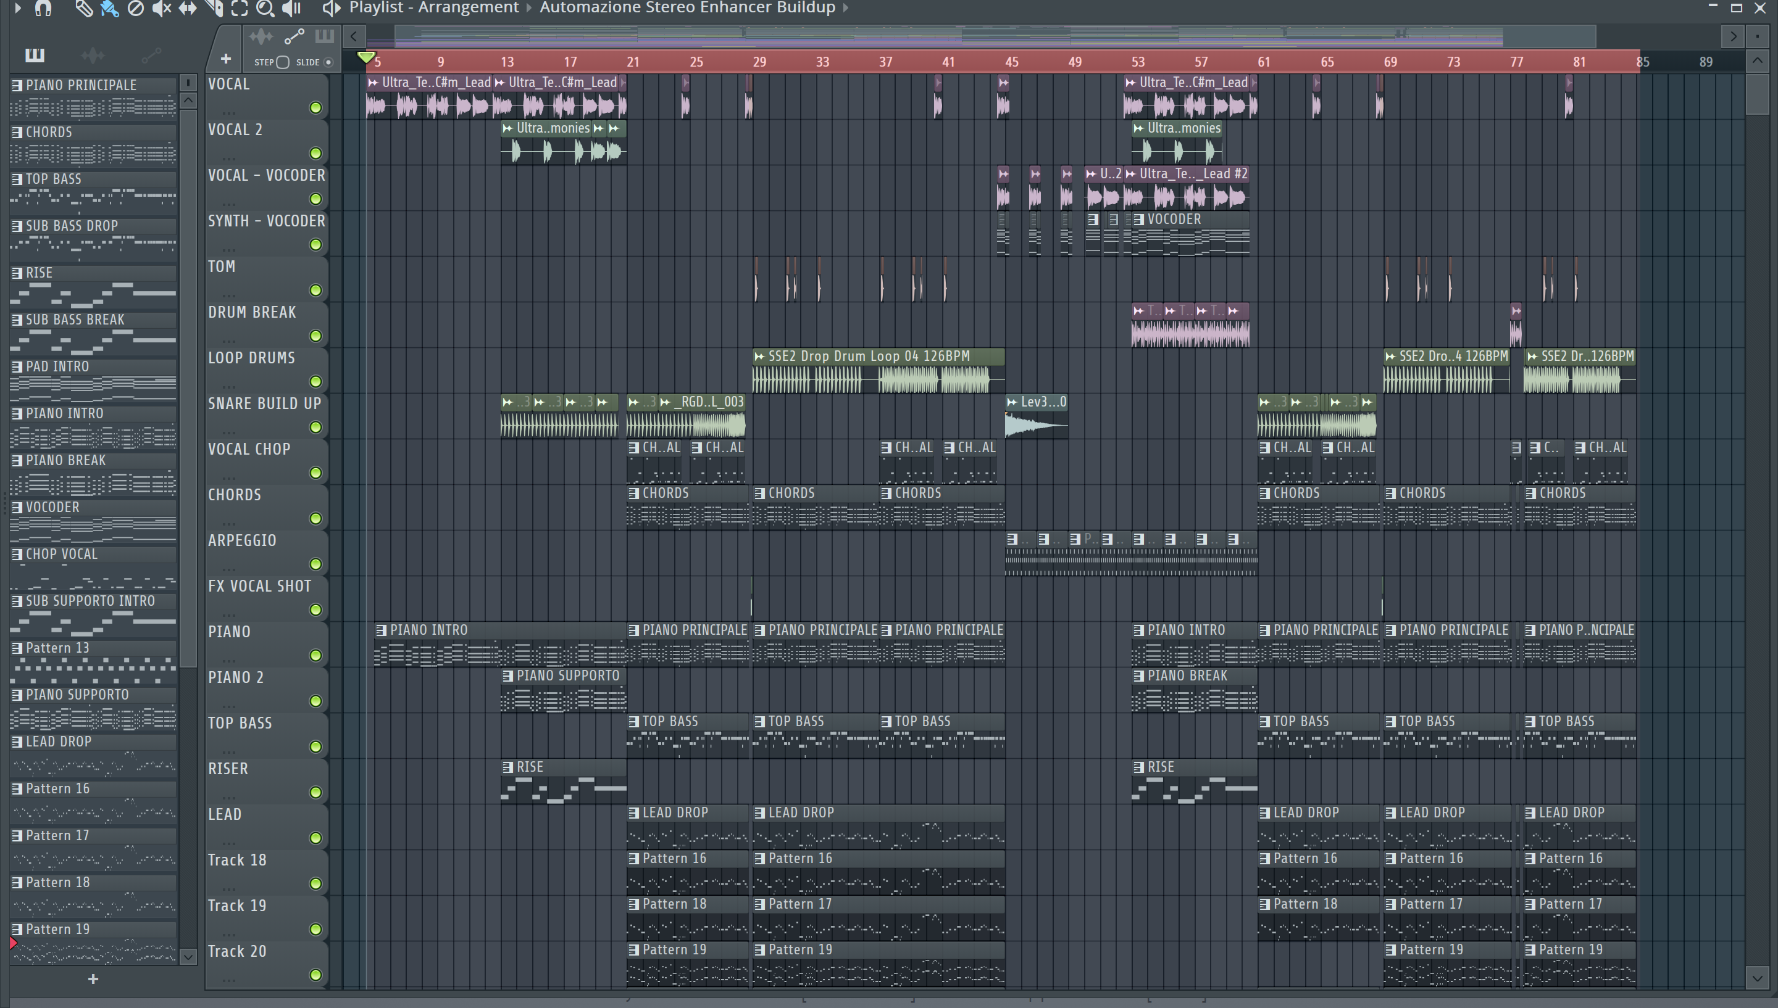Viewport: 1778px width, 1008px height.
Task: Select the Playback speaker tool
Action: pos(291,7)
